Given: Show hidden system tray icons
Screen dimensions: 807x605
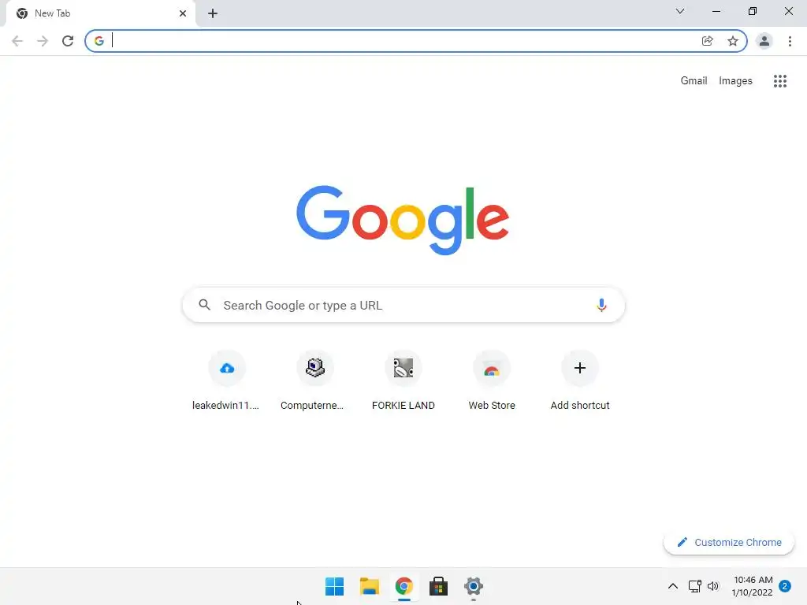Looking at the screenshot, I should [673, 586].
